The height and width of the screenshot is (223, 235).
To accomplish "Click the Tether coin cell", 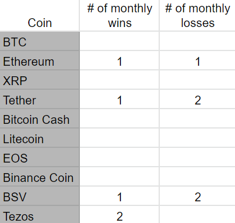I will pos(39,99).
